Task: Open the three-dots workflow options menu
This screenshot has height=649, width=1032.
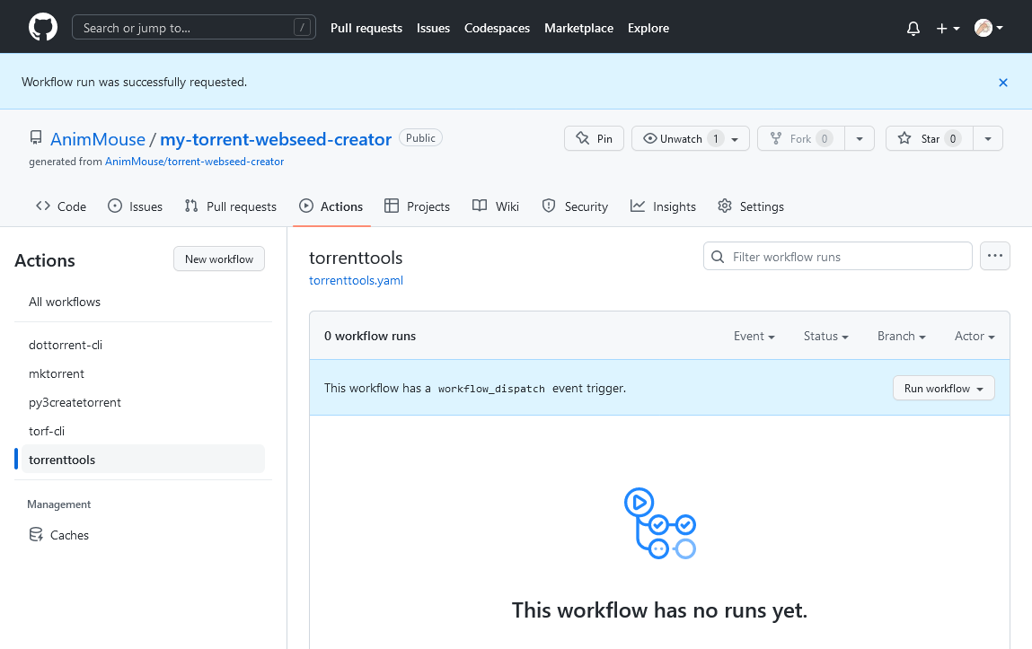Action: pos(994,256)
